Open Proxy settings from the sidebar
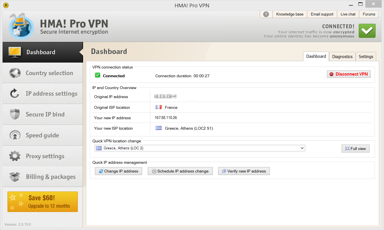 point(43,156)
